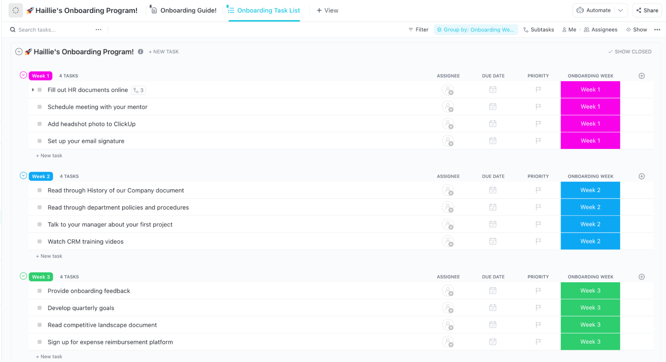666x362 pixels.
Task: Click the green Week 3 cell for Read competitive landscape document
Action: tap(590, 325)
